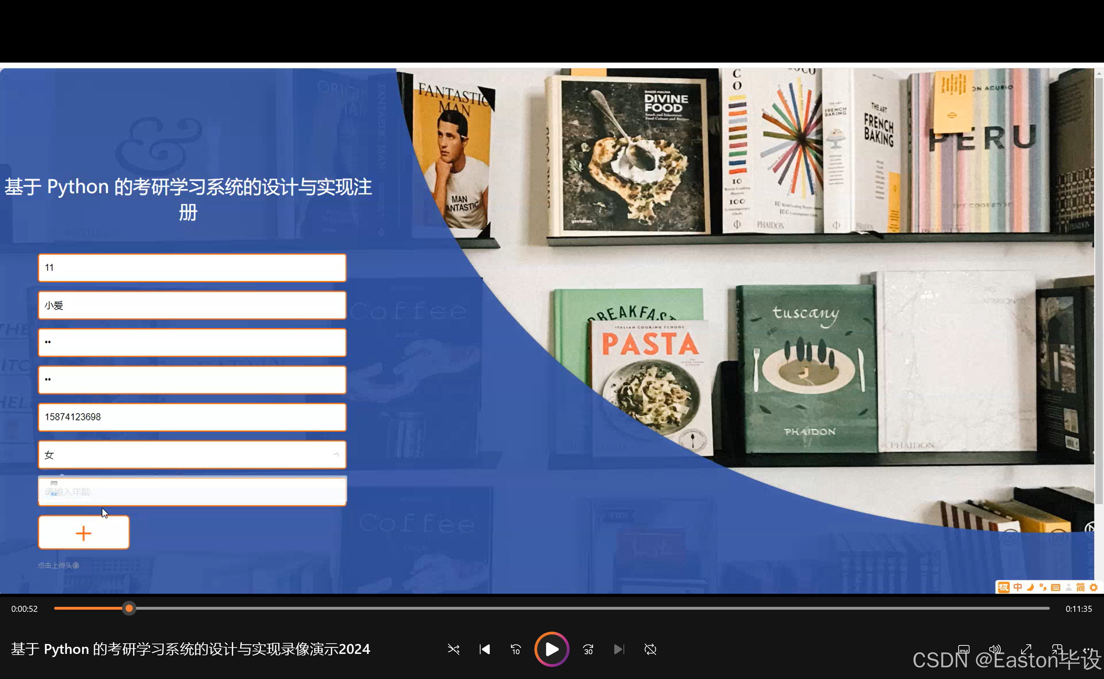This screenshot has width=1104, height=679.
Task: Click the age input field
Action: coord(192,492)
